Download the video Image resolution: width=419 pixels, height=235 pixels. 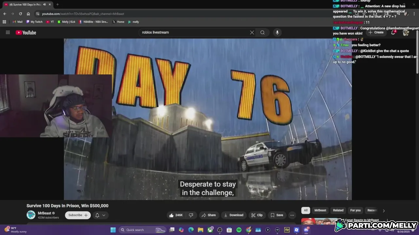pyautogui.click(x=234, y=215)
